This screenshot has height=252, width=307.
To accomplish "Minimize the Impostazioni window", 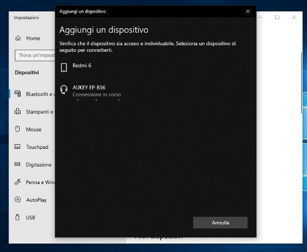I will point(260,18).
